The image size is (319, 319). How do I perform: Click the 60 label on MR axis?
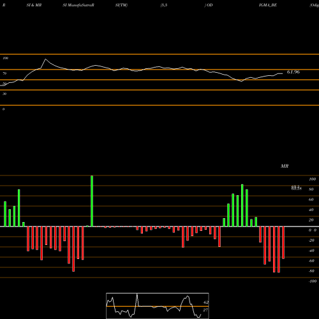click(311, 200)
